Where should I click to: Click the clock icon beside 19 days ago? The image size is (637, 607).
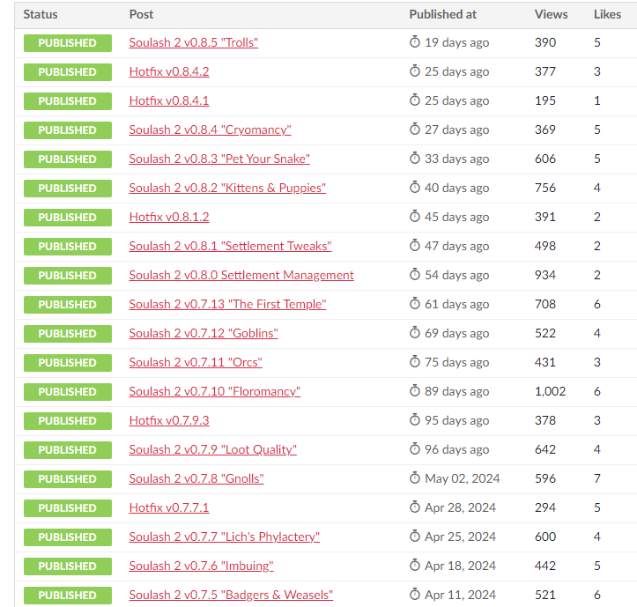coord(415,42)
